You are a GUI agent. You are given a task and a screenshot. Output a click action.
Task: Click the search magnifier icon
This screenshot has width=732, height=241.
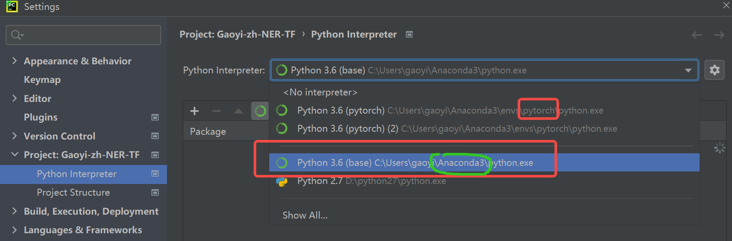[17, 35]
